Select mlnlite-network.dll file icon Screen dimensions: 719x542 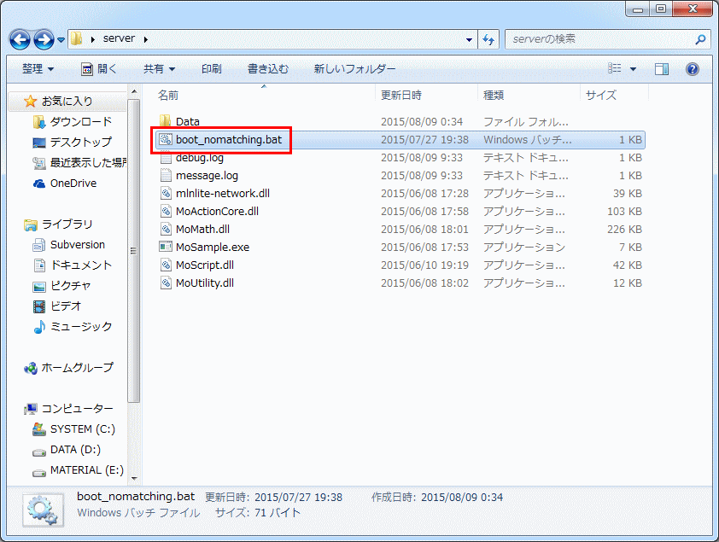click(x=166, y=194)
